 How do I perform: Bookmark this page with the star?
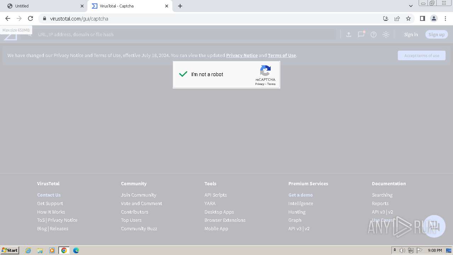tap(408, 18)
